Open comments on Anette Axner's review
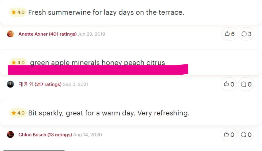Screen dimensions: 262x151 246,34
